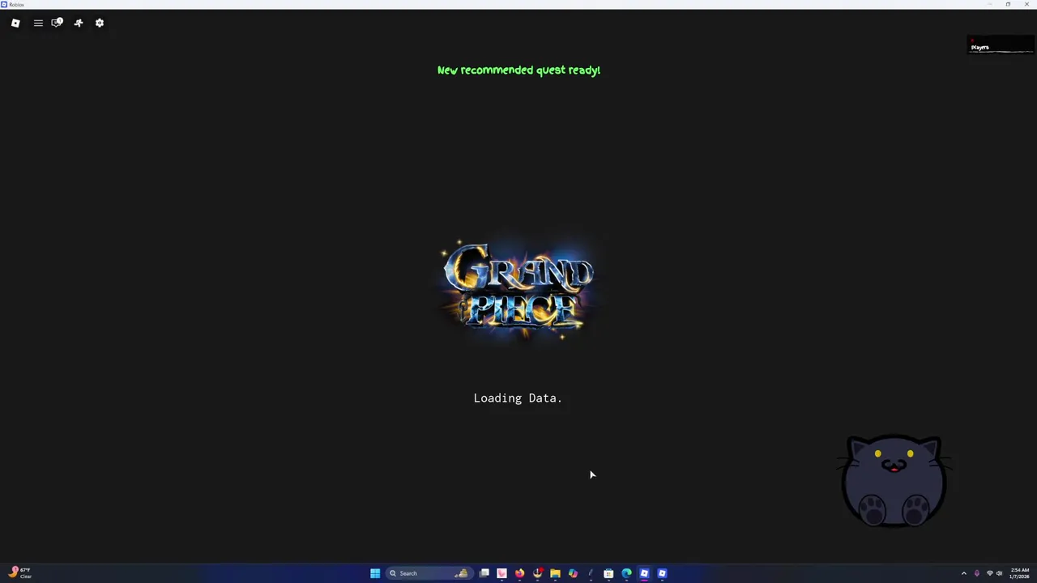The width and height of the screenshot is (1037, 583).
Task: Click the black cat mascot
Action: (x=894, y=481)
